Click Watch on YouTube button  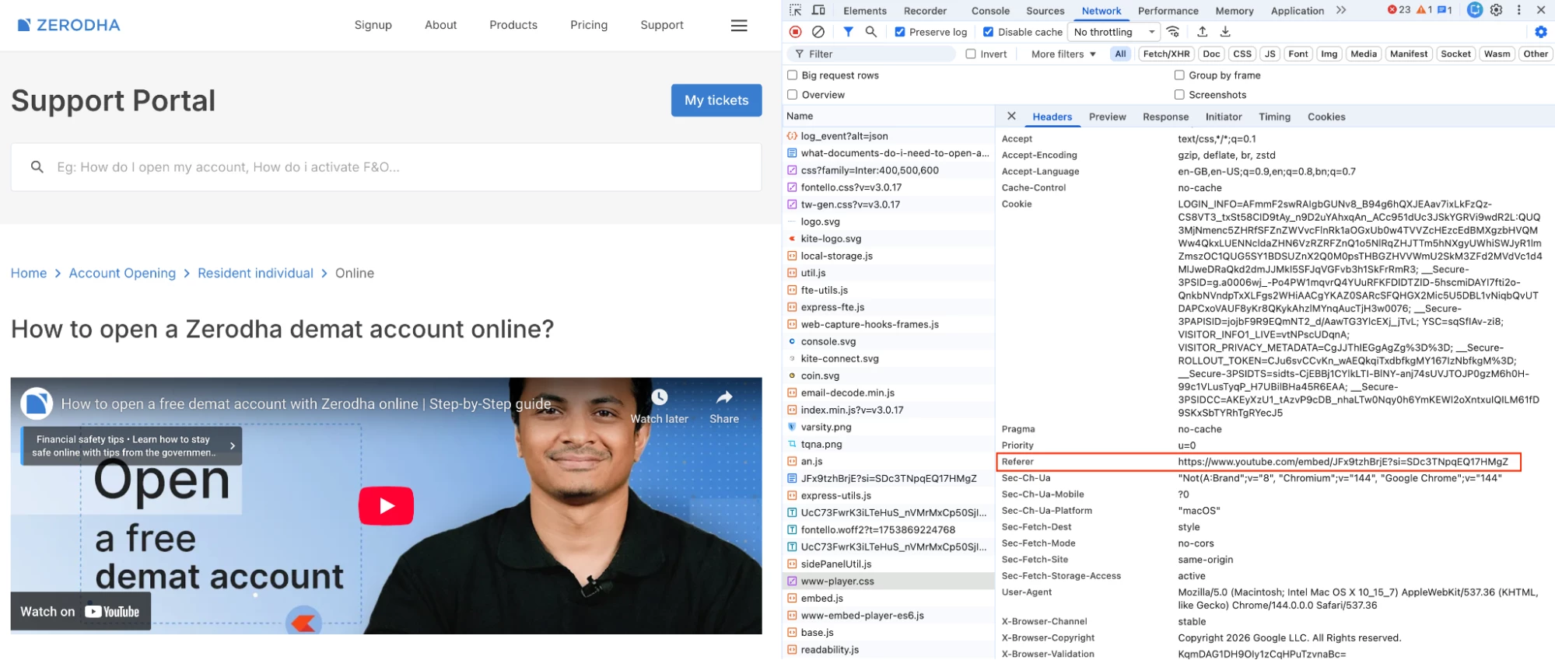coord(80,611)
